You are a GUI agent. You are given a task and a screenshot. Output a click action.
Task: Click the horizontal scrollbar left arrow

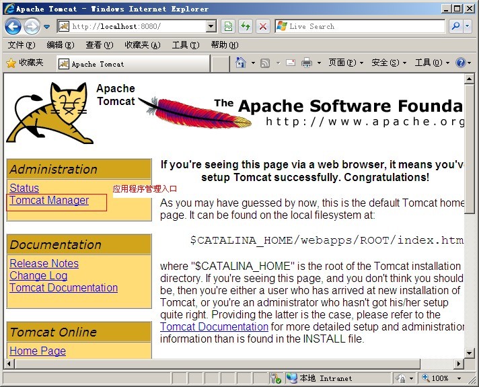[9, 363]
